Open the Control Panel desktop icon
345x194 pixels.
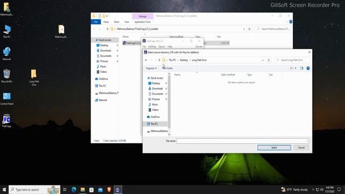(7, 99)
